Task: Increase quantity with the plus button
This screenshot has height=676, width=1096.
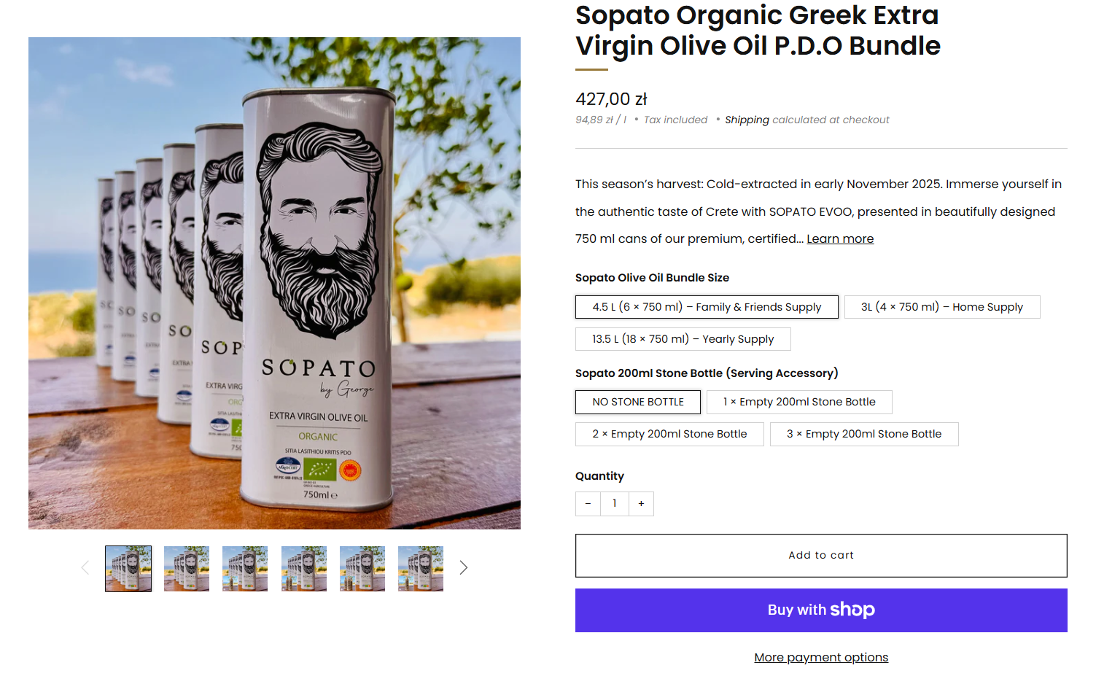Action: 641,504
